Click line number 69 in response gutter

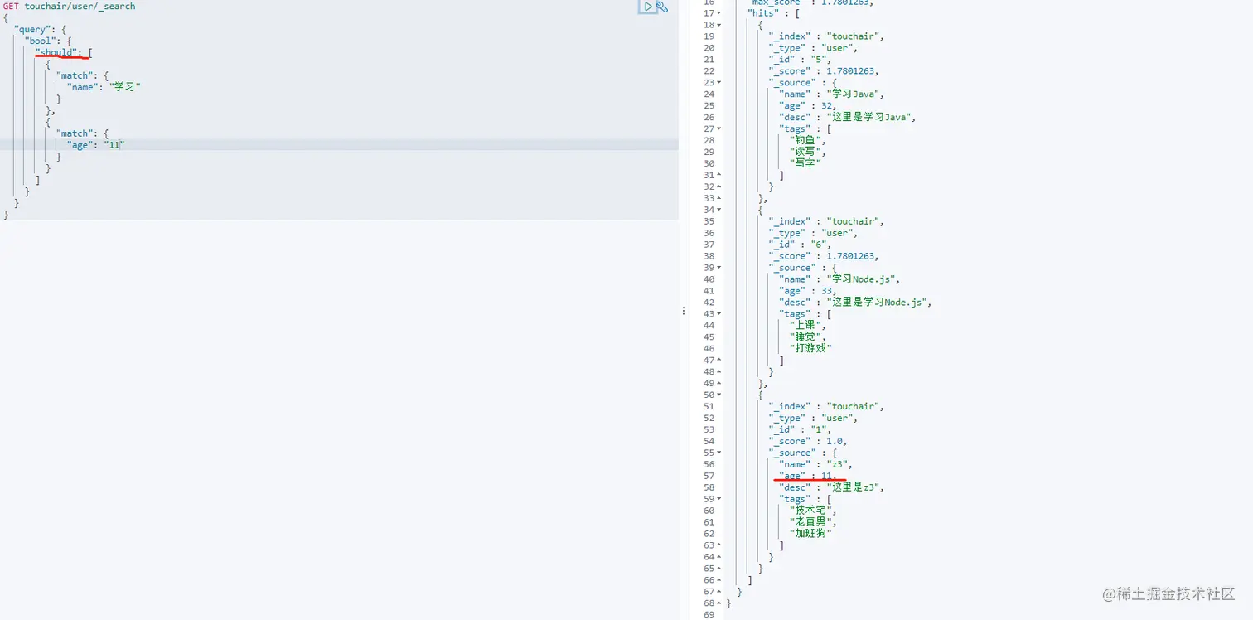pos(709,615)
